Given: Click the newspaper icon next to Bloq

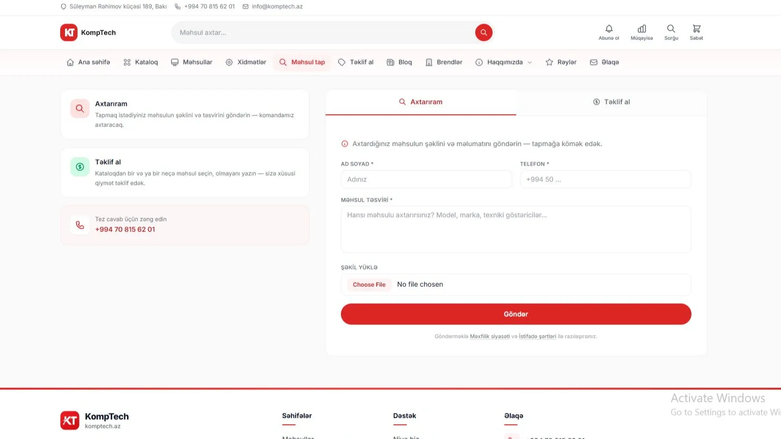Looking at the screenshot, I should click(x=390, y=62).
